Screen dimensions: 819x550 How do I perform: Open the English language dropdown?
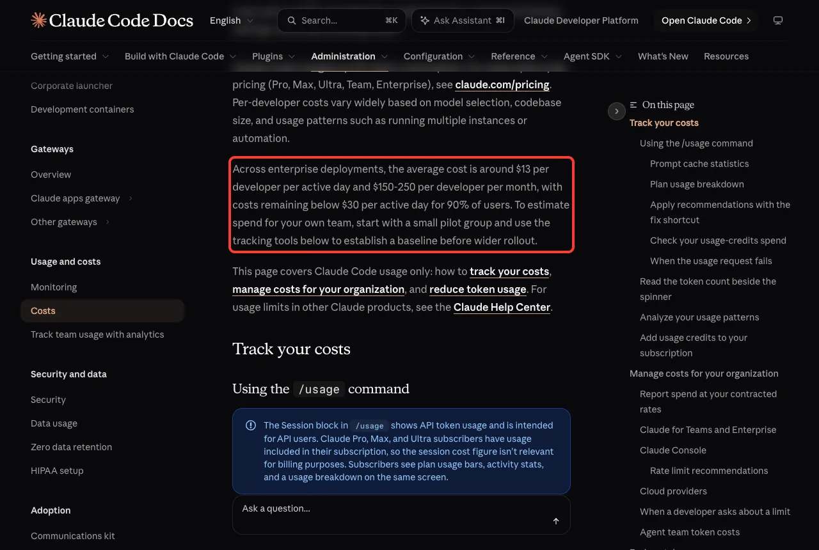230,20
